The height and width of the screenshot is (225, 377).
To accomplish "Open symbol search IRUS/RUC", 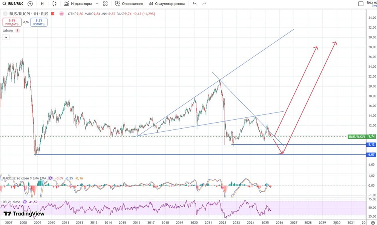I will click(x=13, y=4).
